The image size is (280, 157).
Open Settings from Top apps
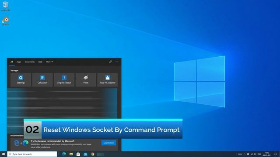pos(21,80)
